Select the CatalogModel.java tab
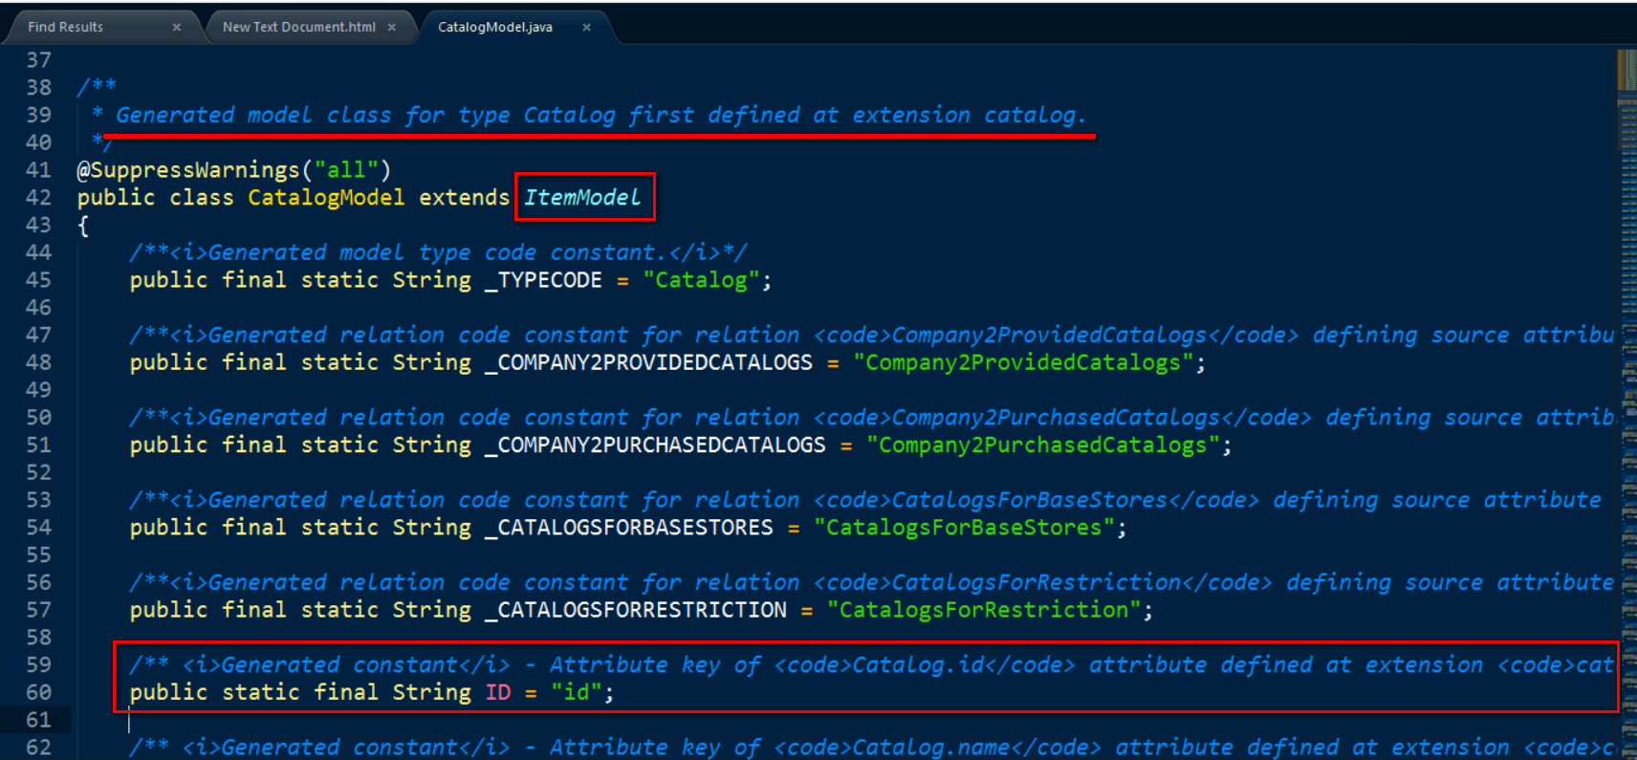Image resolution: width=1637 pixels, height=760 pixels. 494,27
